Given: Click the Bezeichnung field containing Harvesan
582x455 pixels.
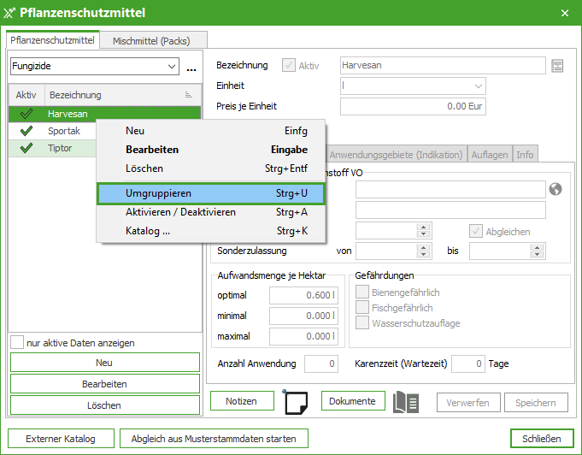Looking at the screenshot, I should [x=443, y=65].
